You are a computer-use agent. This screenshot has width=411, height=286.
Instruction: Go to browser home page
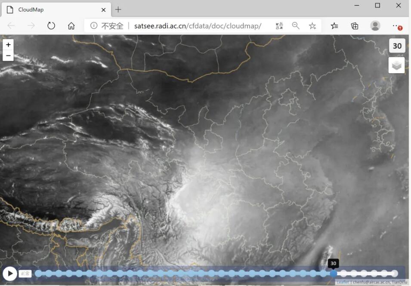tap(71, 26)
